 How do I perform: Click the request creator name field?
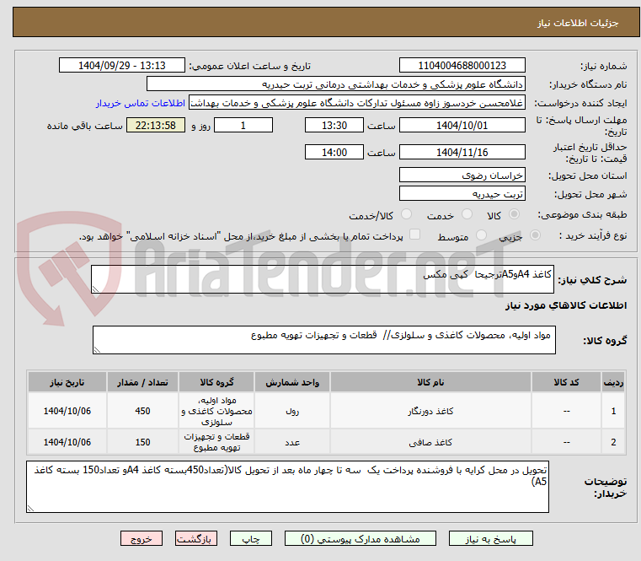pyautogui.click(x=357, y=103)
